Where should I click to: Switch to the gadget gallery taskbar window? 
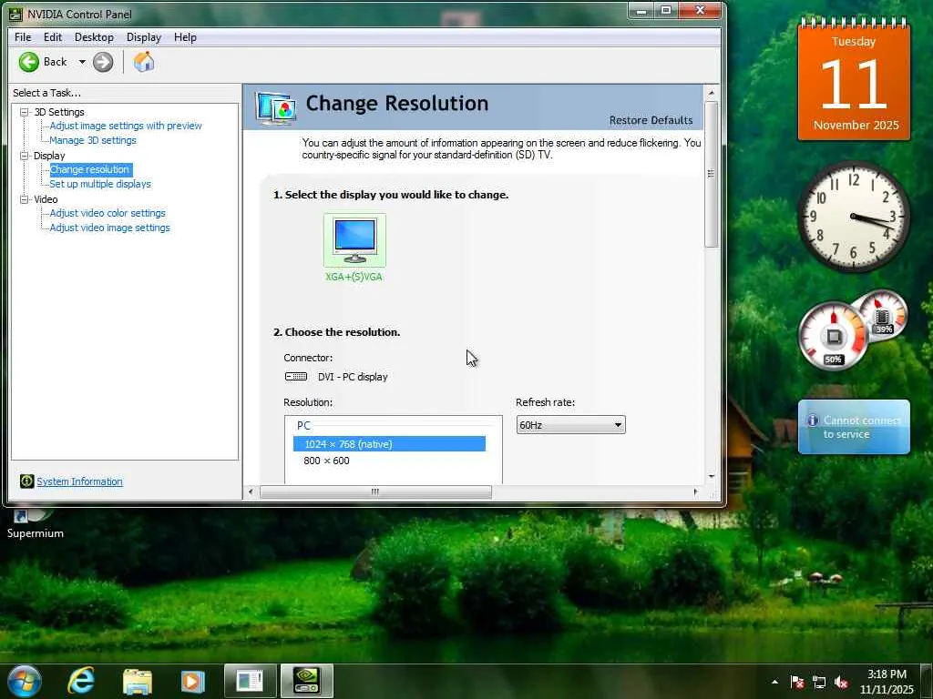[x=250, y=681]
